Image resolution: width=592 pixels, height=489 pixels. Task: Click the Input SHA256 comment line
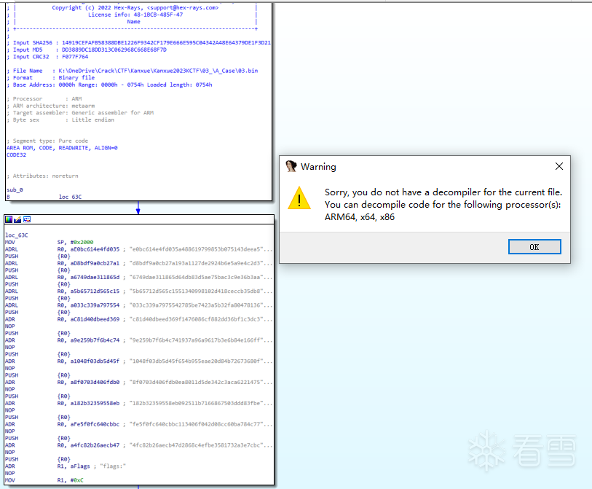click(x=138, y=43)
